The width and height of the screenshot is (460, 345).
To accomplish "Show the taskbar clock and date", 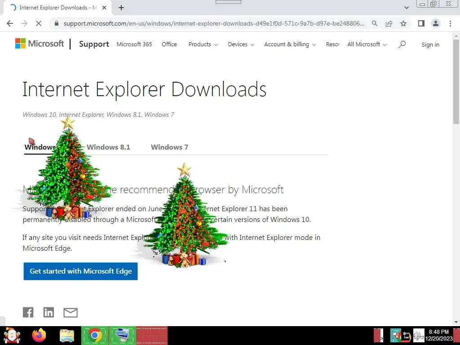I will pos(438,335).
